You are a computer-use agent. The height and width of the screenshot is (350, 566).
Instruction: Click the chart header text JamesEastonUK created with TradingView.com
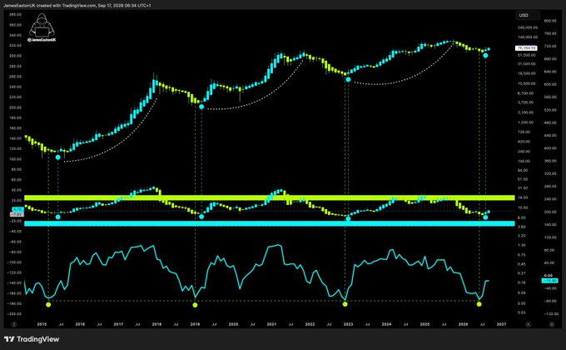(x=49, y=6)
